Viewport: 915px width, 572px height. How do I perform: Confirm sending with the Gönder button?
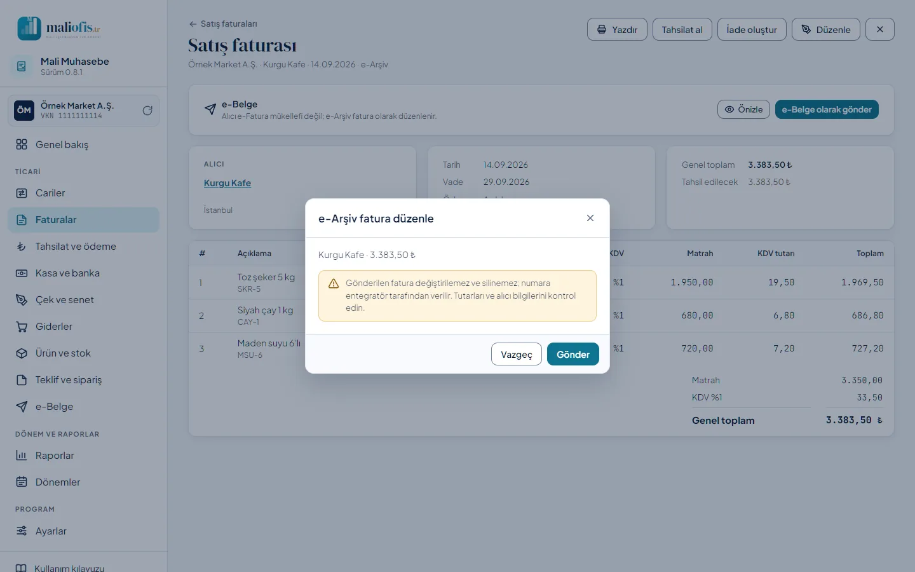click(573, 354)
